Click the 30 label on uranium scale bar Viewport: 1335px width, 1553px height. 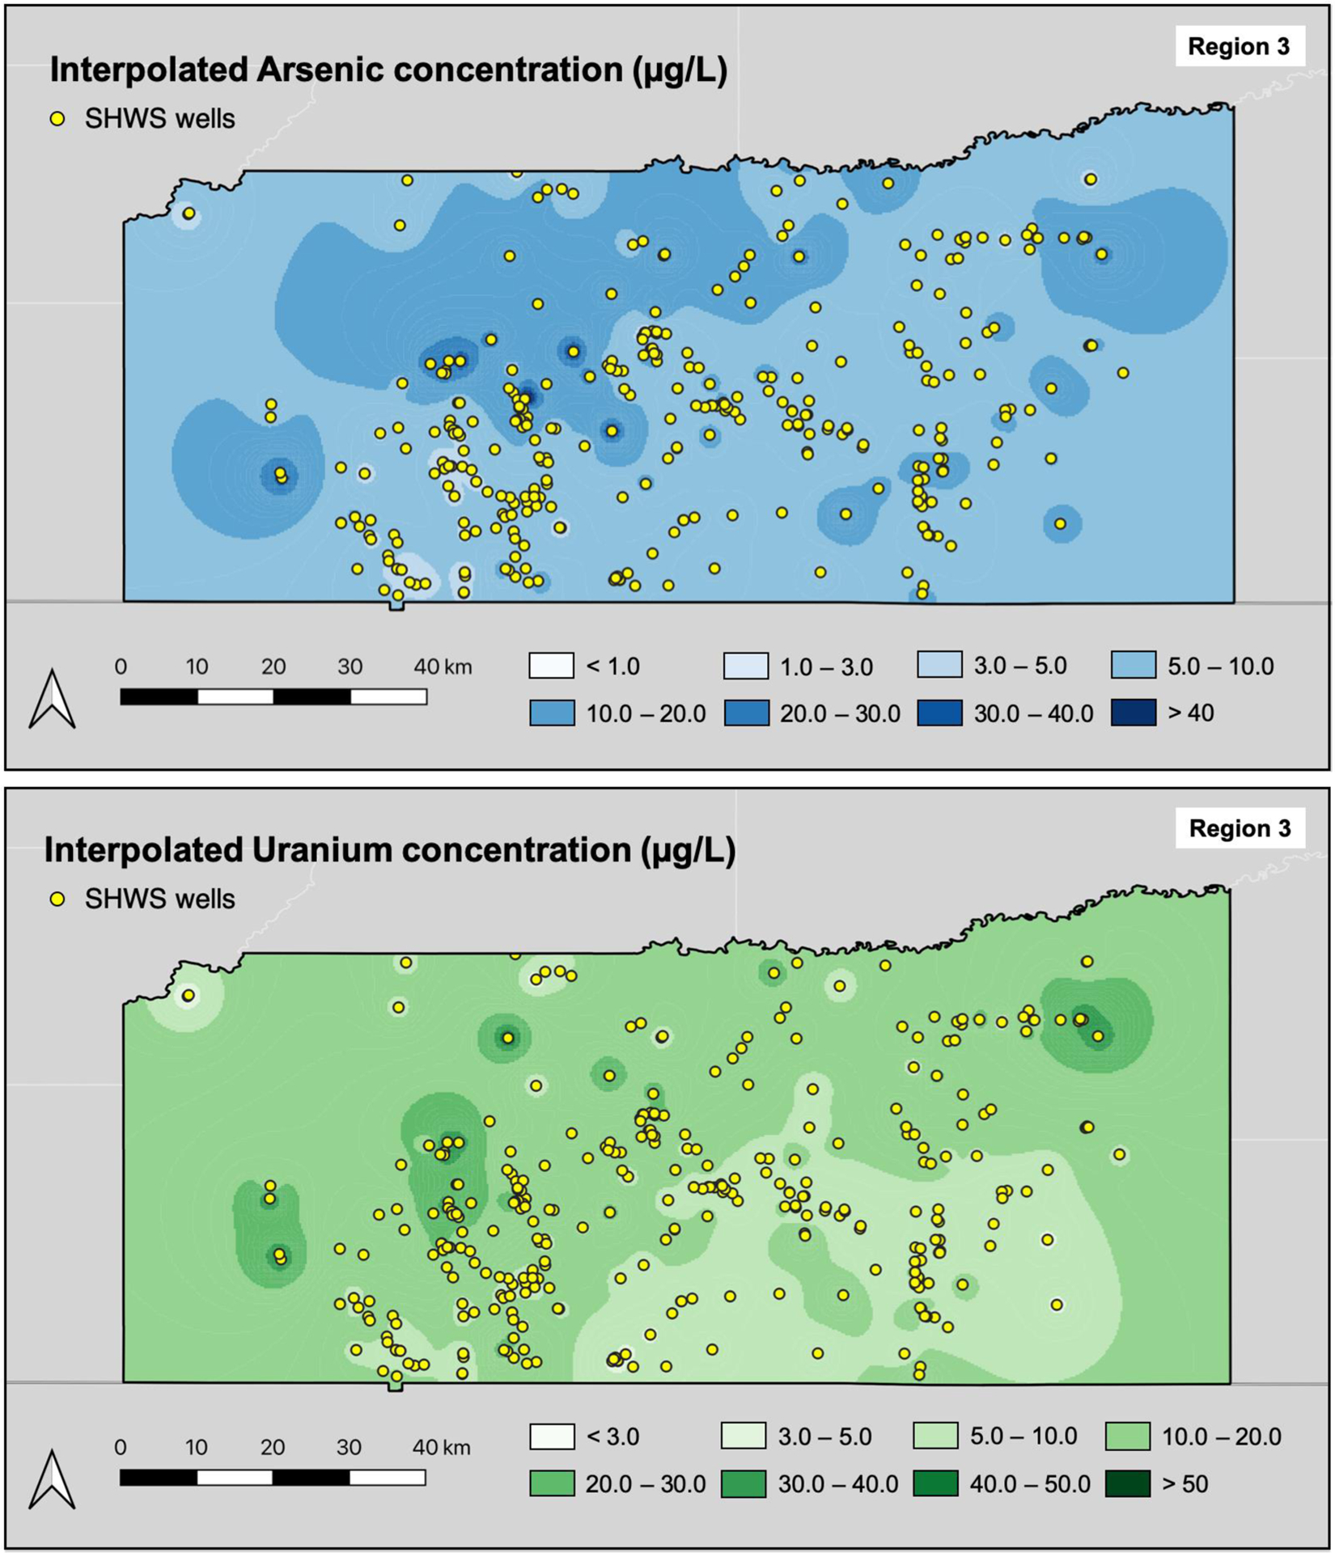pos(349,1447)
